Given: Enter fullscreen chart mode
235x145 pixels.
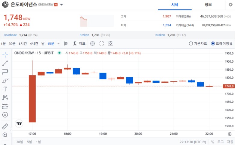Looking at the screenshot, I should pyautogui.click(x=102, y=43).
